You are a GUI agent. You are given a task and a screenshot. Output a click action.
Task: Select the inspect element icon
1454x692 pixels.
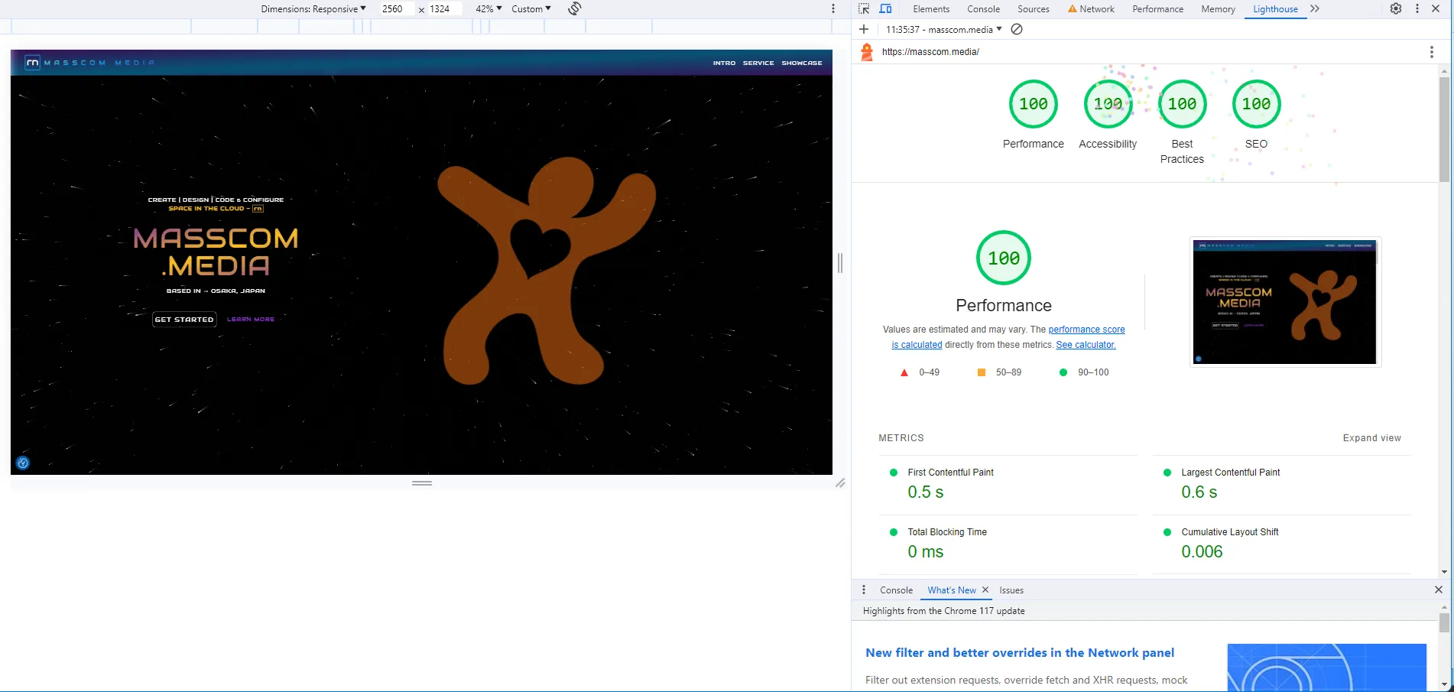[x=864, y=8]
